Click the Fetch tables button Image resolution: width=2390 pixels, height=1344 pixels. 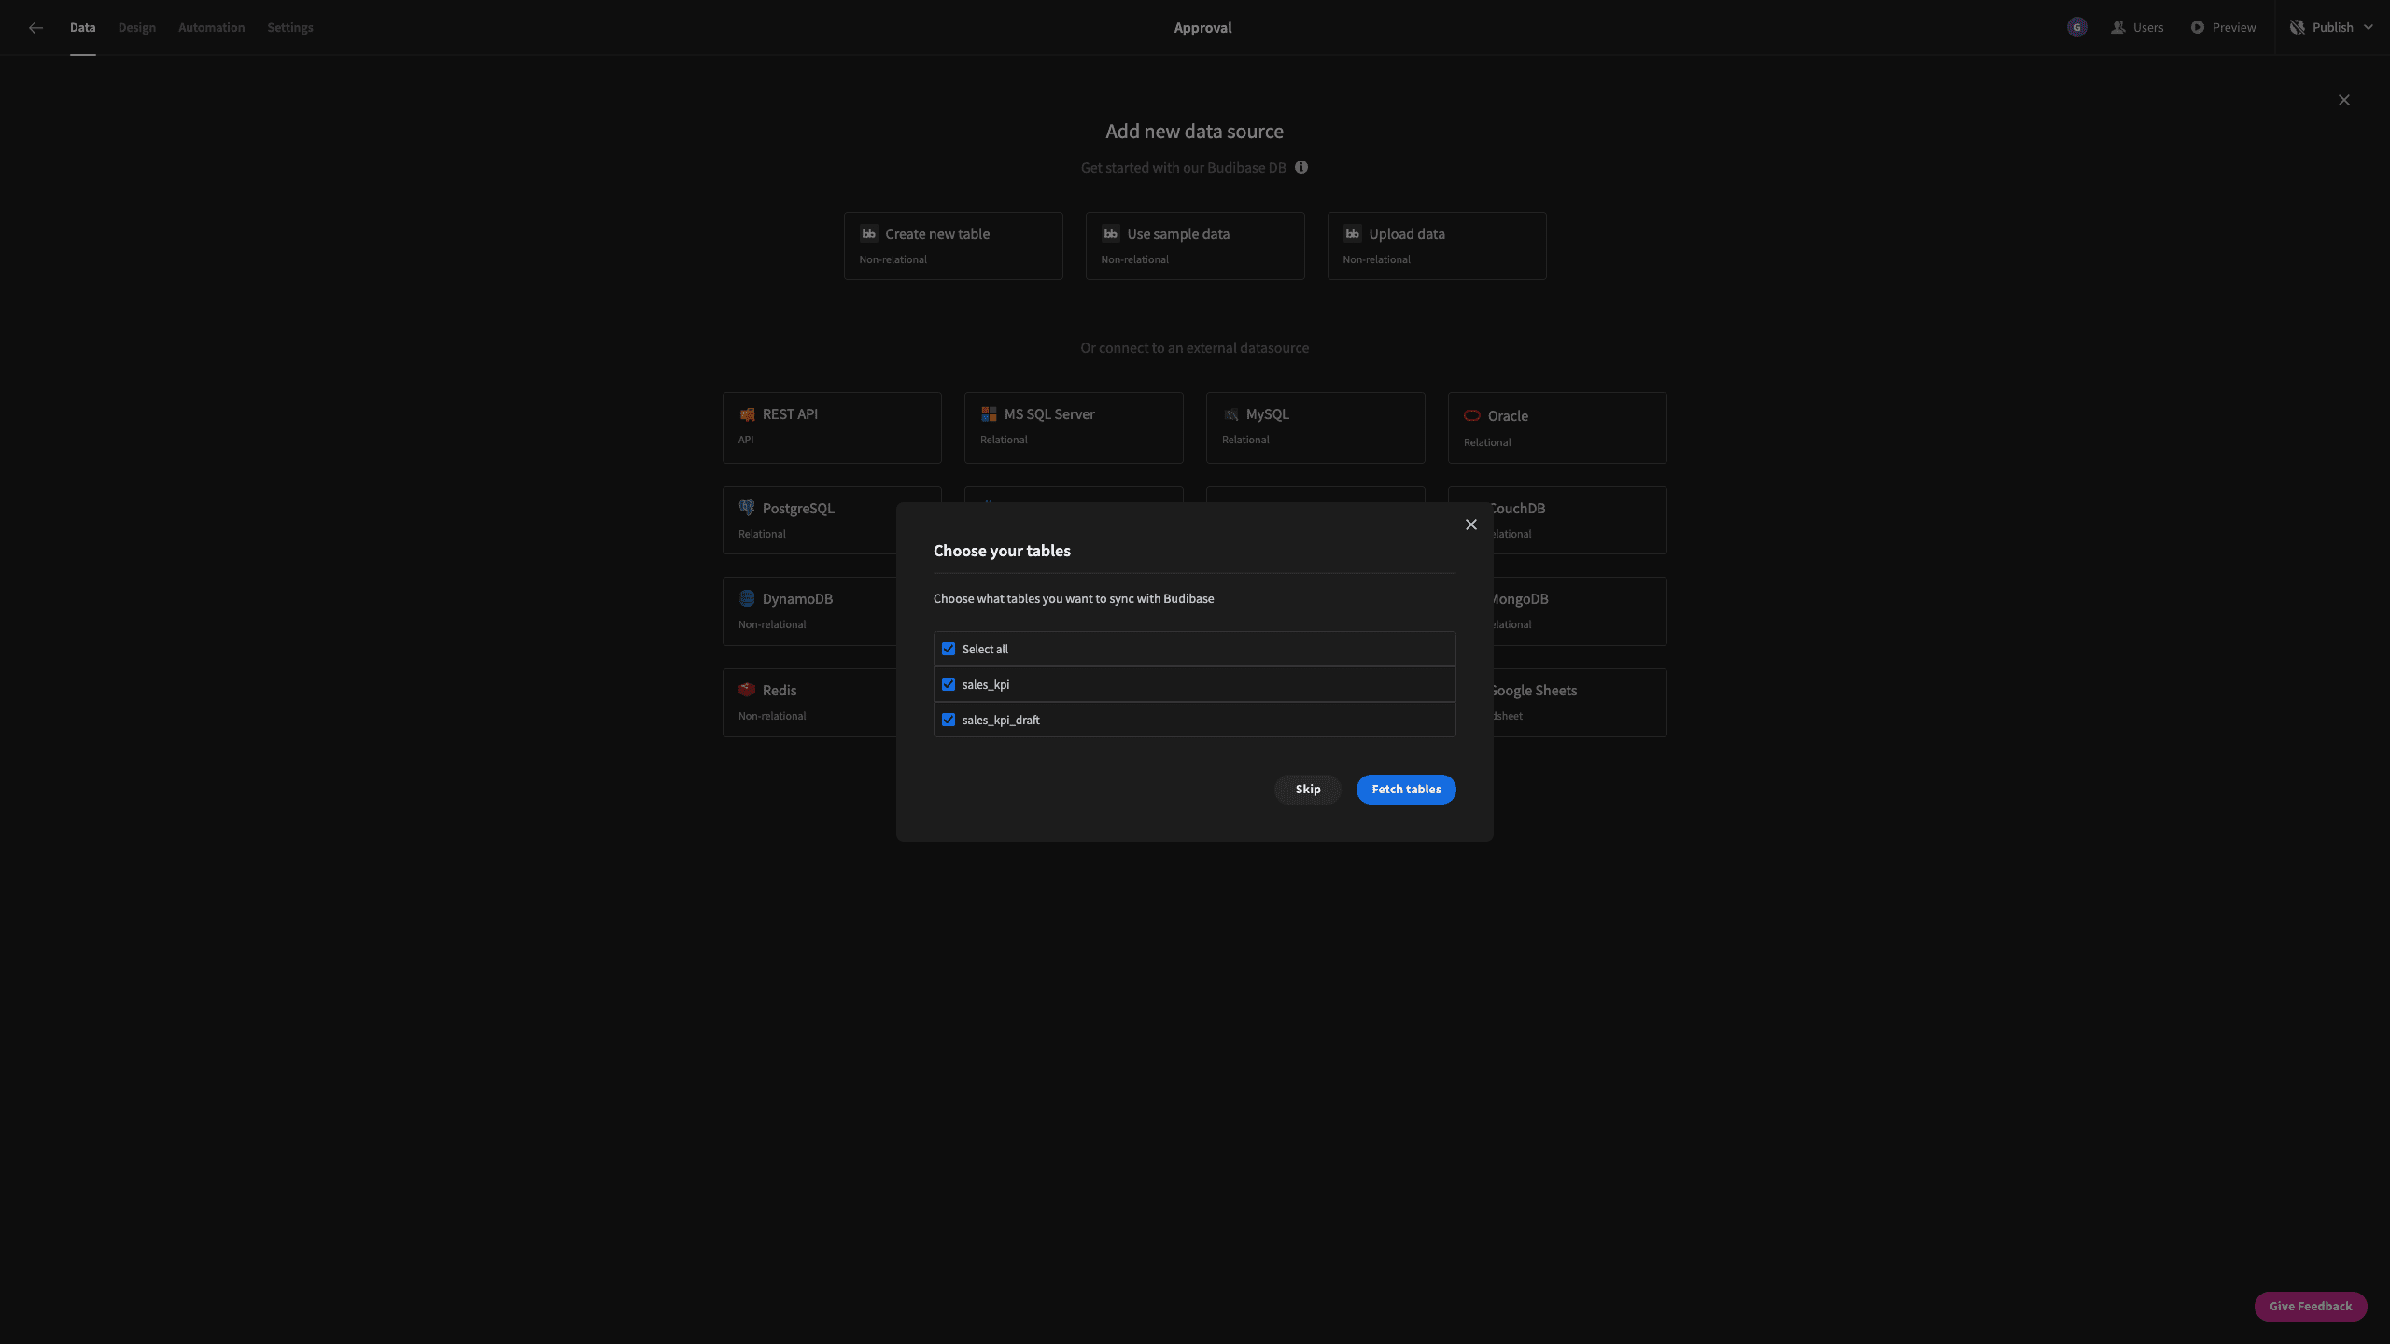[1406, 790]
